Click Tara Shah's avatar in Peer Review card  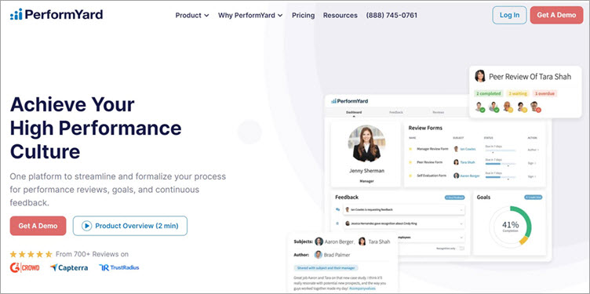(480, 76)
